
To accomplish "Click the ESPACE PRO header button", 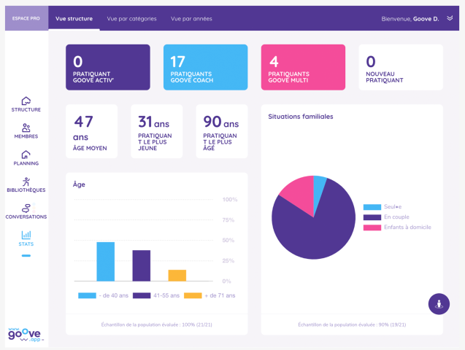I will click(x=26, y=18).
